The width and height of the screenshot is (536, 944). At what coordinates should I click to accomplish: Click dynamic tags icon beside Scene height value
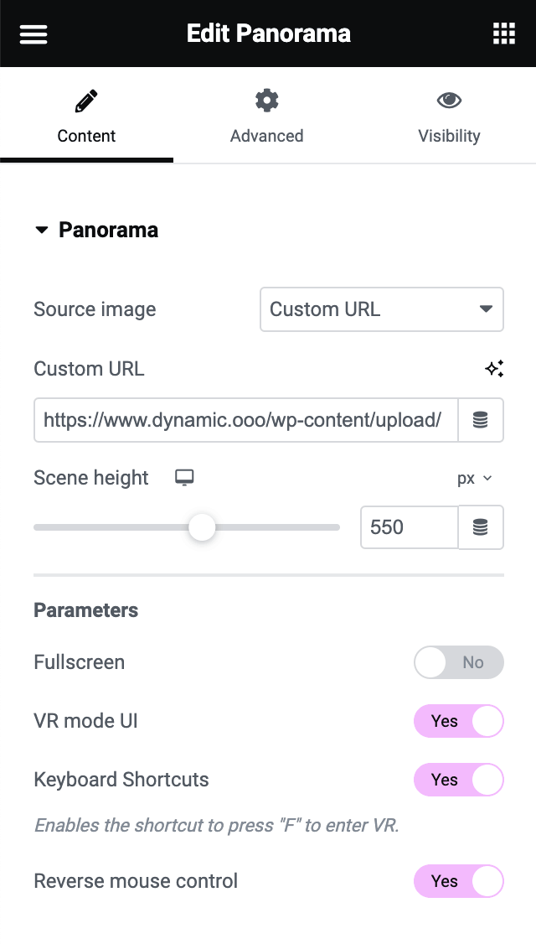481,527
